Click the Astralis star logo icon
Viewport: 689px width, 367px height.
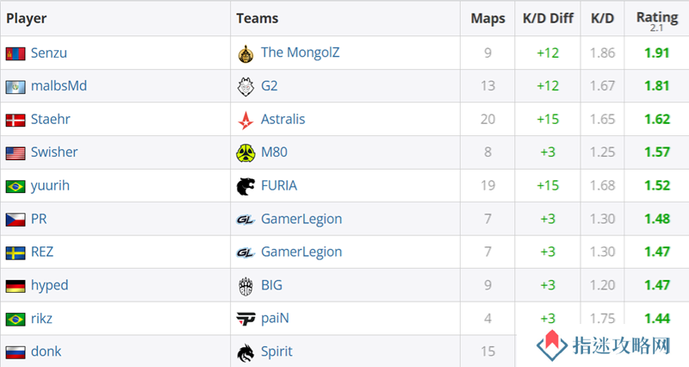pos(245,120)
